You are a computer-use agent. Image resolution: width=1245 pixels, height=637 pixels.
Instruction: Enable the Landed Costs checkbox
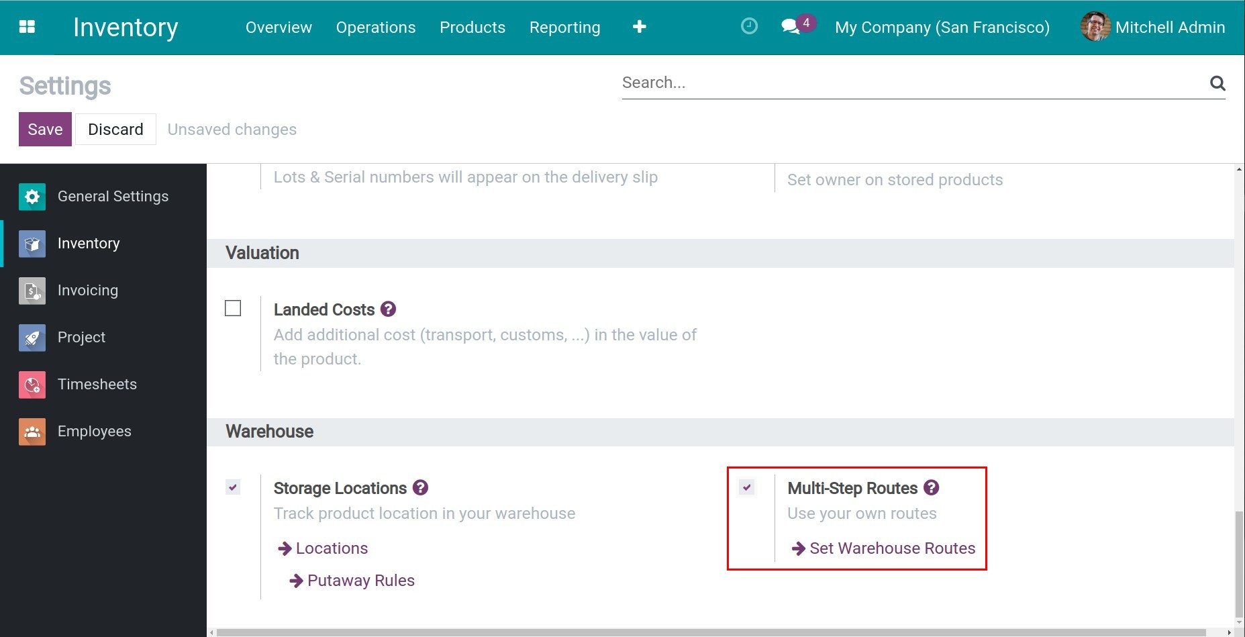coord(233,308)
